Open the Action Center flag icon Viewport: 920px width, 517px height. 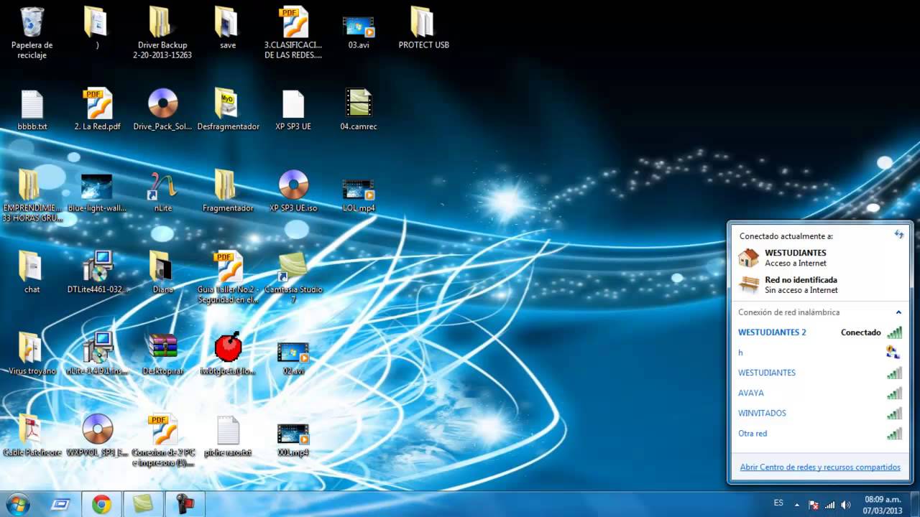[x=814, y=504]
